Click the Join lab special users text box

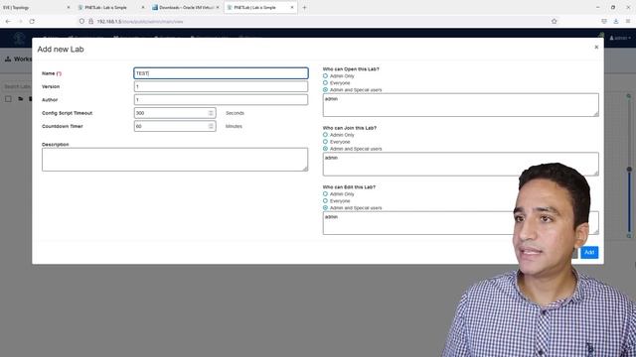461,164
